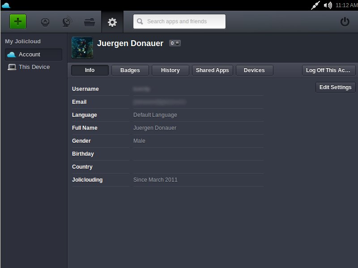Viewport: 358px width, 268px height.
Task: Switch to the Badges tab
Action: [130, 70]
